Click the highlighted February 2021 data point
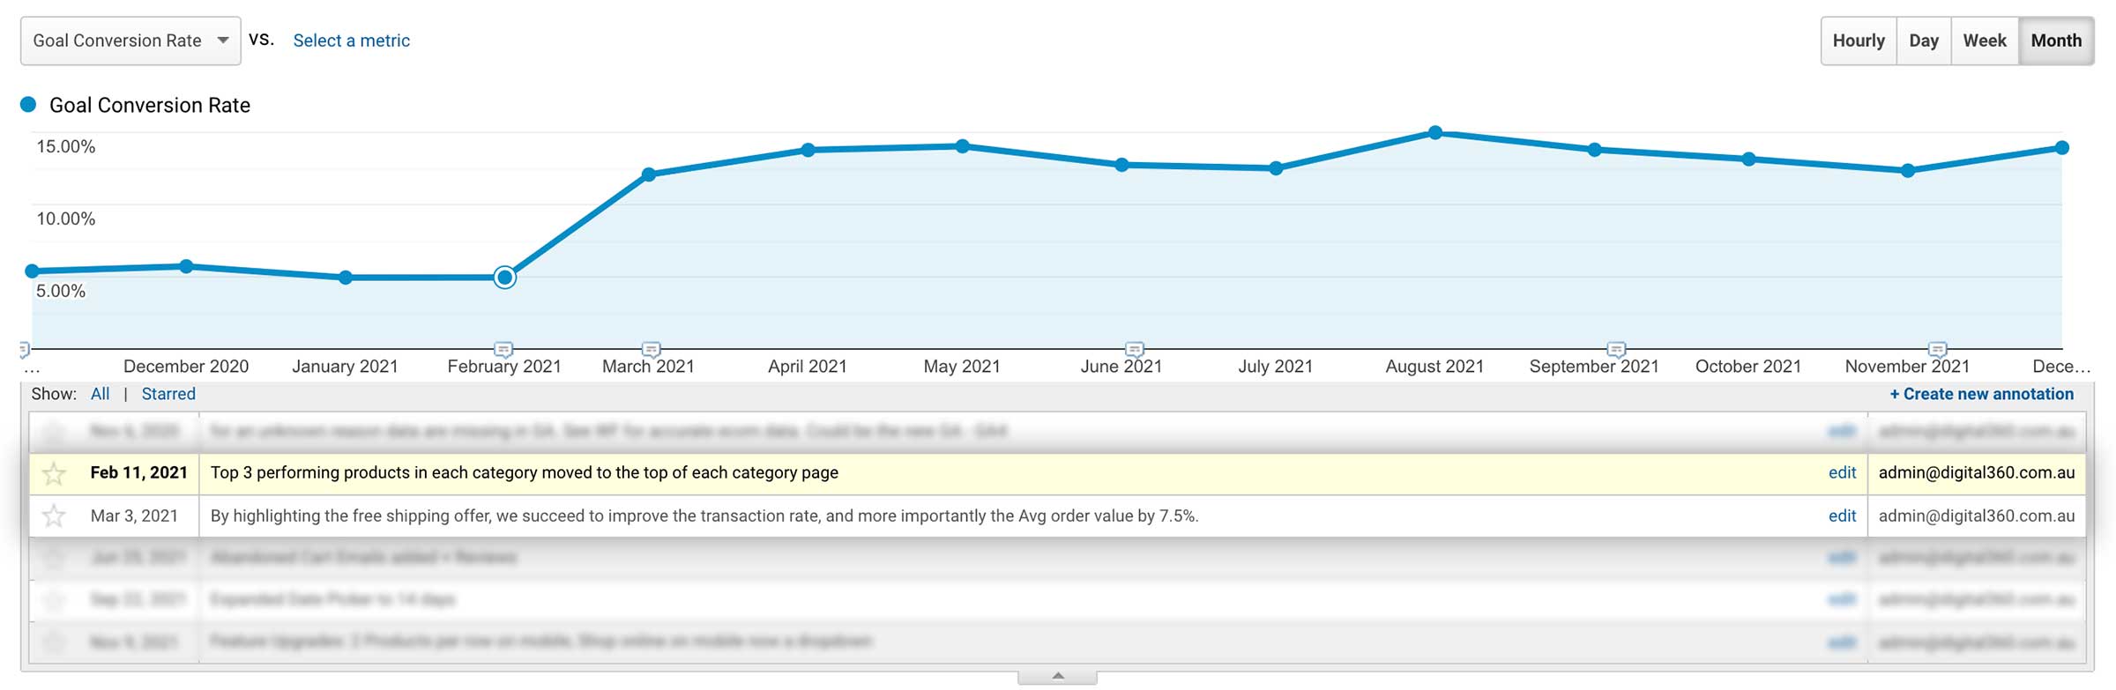This screenshot has width=2116, height=690. (504, 278)
